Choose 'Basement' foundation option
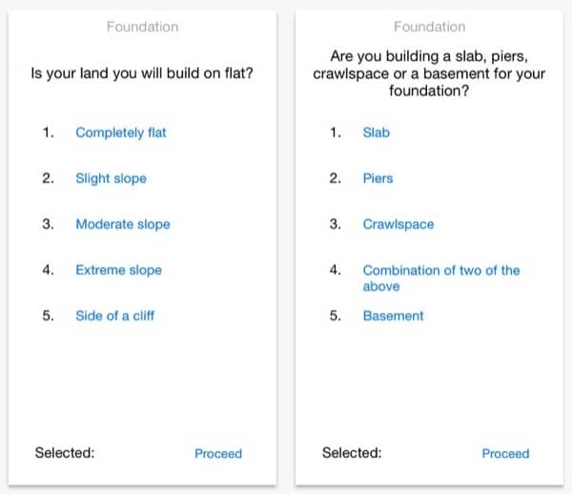 (393, 316)
